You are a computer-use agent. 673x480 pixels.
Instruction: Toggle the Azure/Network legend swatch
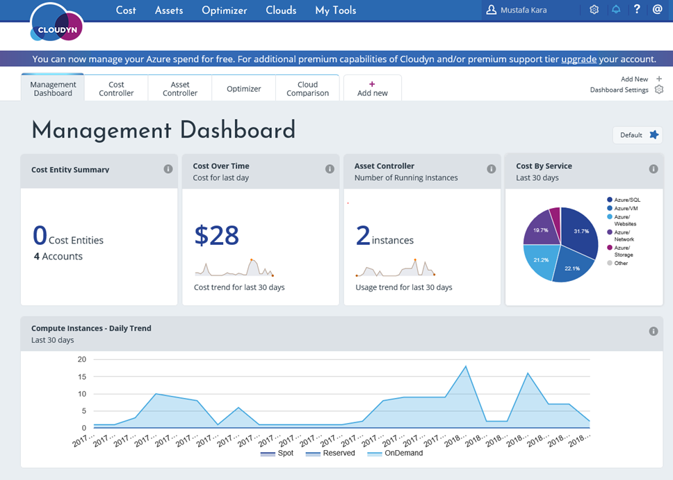coord(610,232)
